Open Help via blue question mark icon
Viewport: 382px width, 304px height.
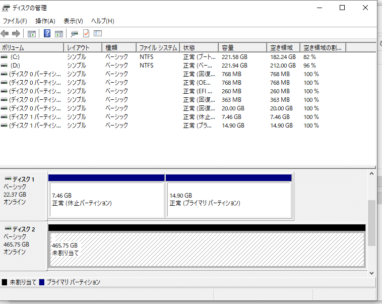pos(47,33)
